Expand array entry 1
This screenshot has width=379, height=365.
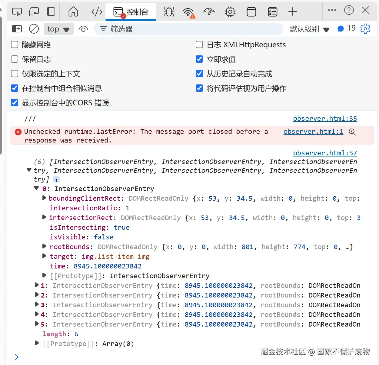point(37,285)
